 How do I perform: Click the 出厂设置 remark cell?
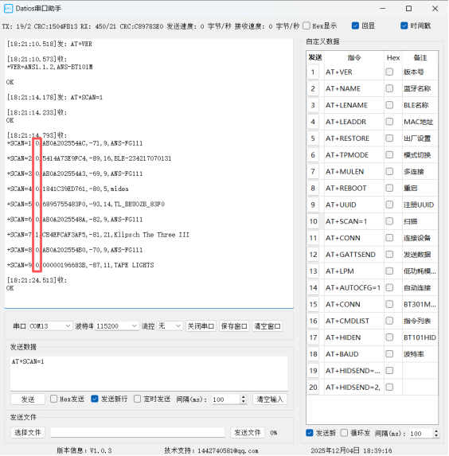(x=420, y=138)
